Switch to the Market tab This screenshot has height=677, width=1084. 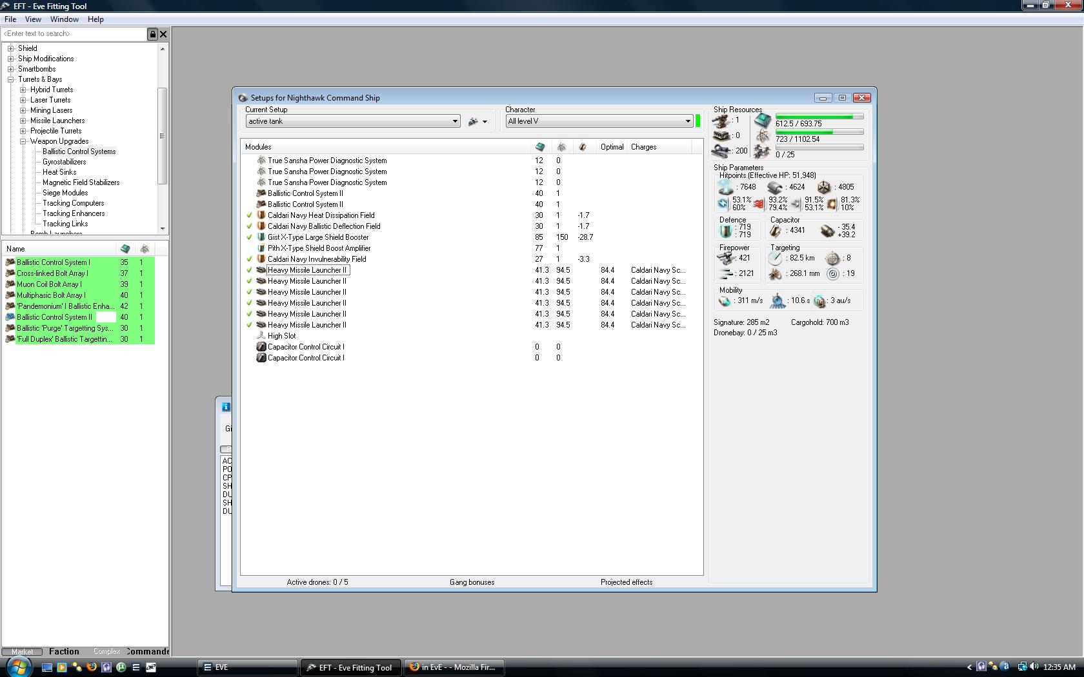coord(23,652)
